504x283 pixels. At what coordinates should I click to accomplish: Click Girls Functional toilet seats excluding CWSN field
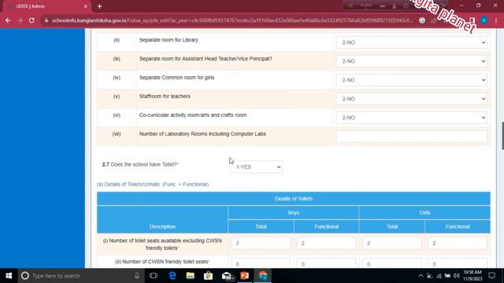[x=458, y=243]
